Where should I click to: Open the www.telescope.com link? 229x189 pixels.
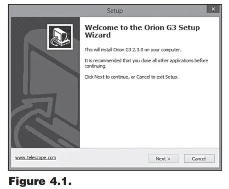(x=35, y=158)
